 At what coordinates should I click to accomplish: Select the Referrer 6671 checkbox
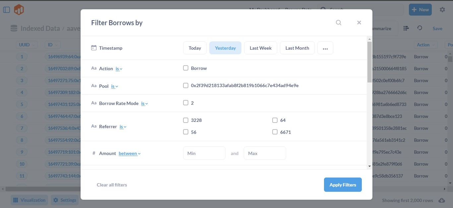(275, 132)
